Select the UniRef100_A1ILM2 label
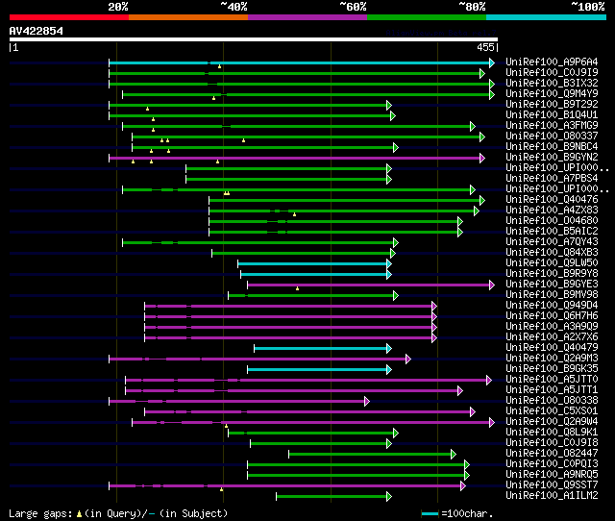615x521 pixels. coord(552,496)
